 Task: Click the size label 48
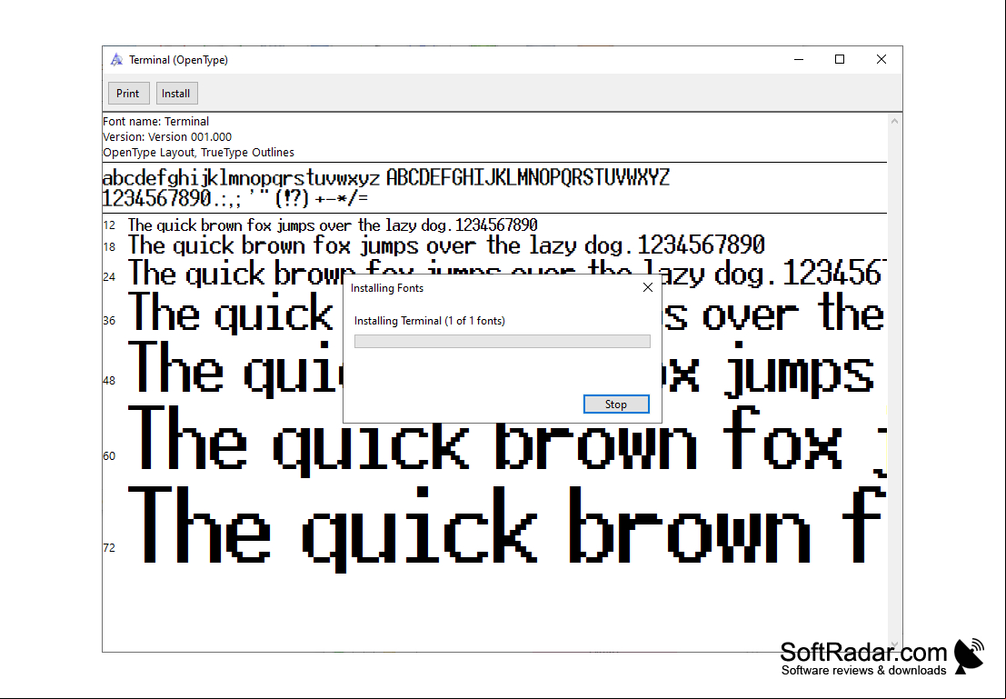109,380
